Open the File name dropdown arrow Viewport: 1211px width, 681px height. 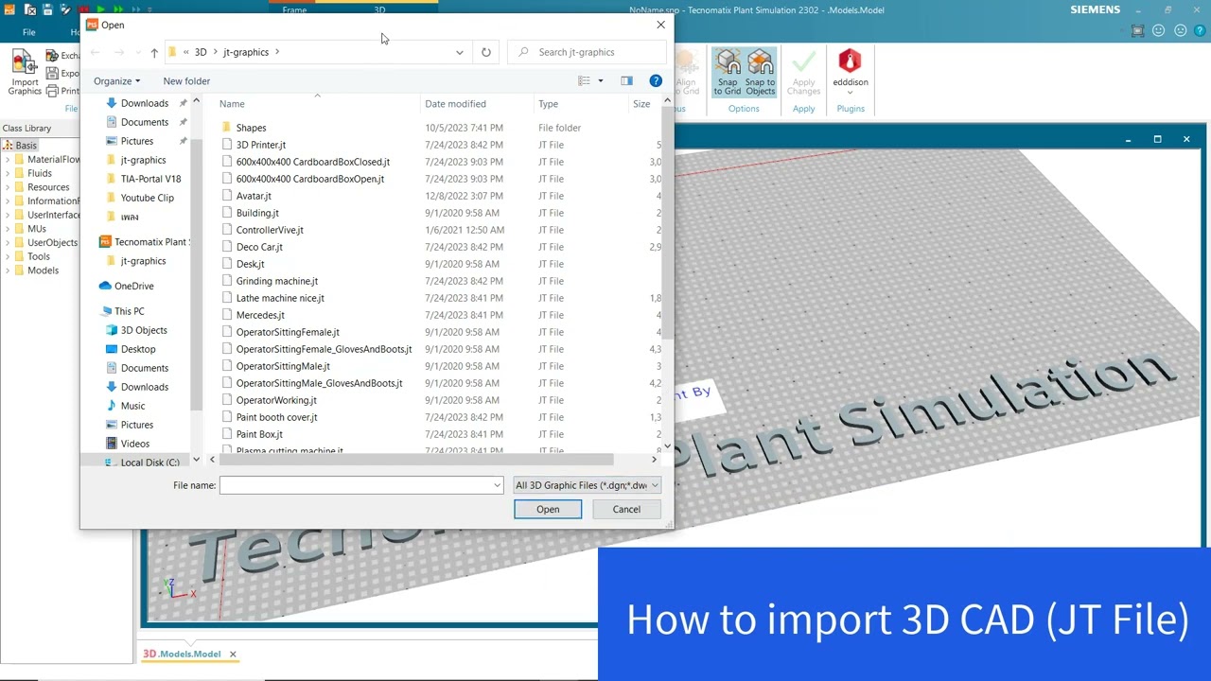pos(497,485)
